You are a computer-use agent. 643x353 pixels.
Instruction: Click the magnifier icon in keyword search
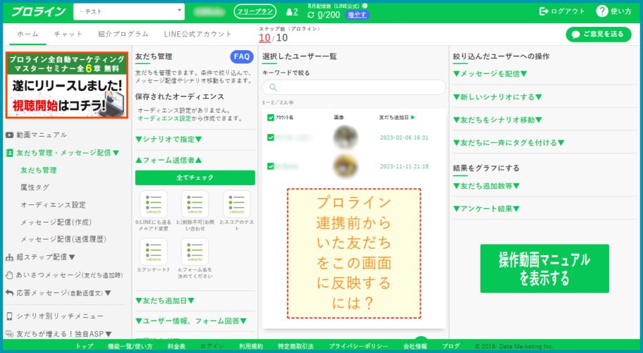coord(273,87)
